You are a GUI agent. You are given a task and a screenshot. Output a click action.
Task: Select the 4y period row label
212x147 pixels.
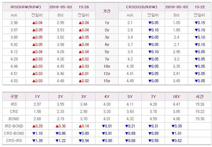point(107,45)
